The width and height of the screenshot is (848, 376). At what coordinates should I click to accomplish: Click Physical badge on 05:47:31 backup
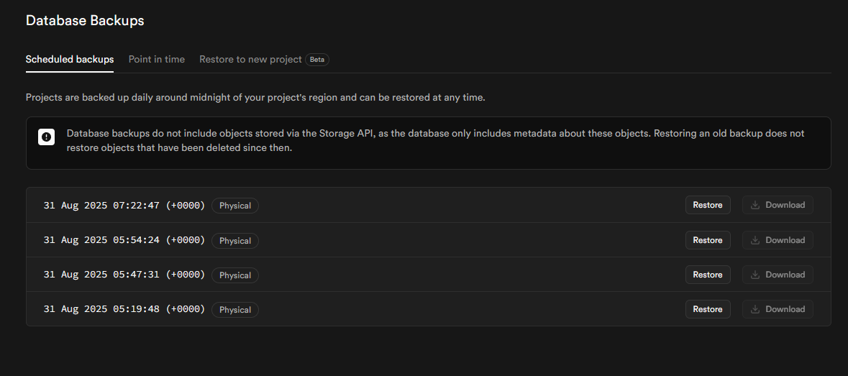pos(235,275)
